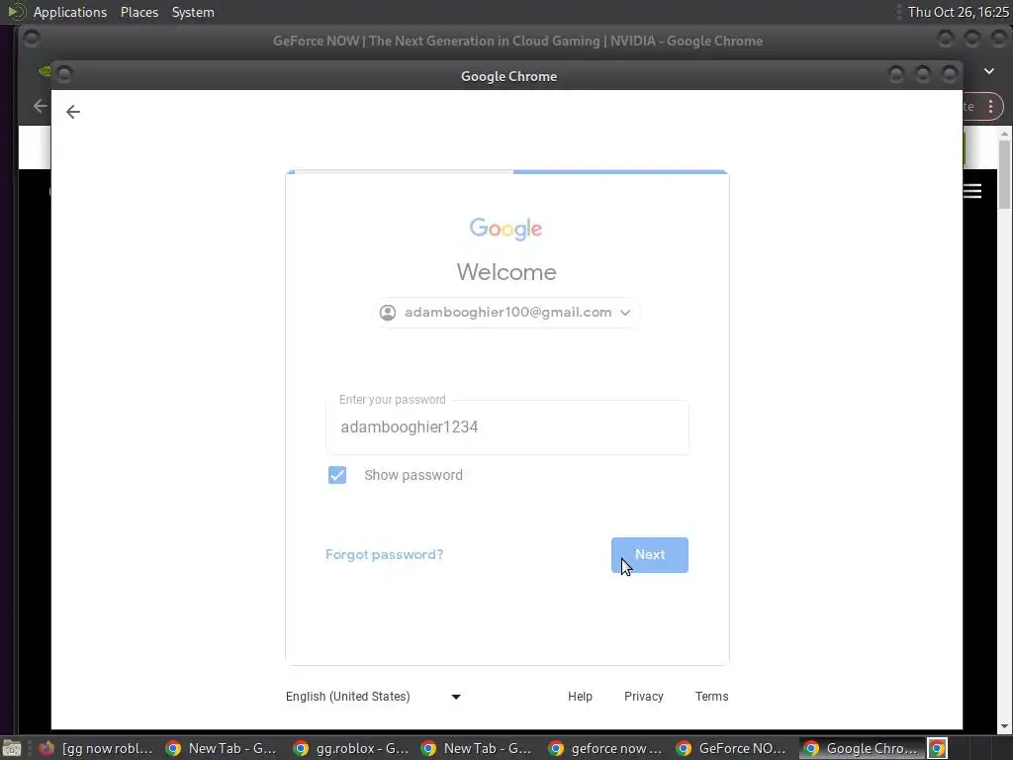Open the Places menu
This screenshot has width=1013, height=760.
(x=139, y=12)
